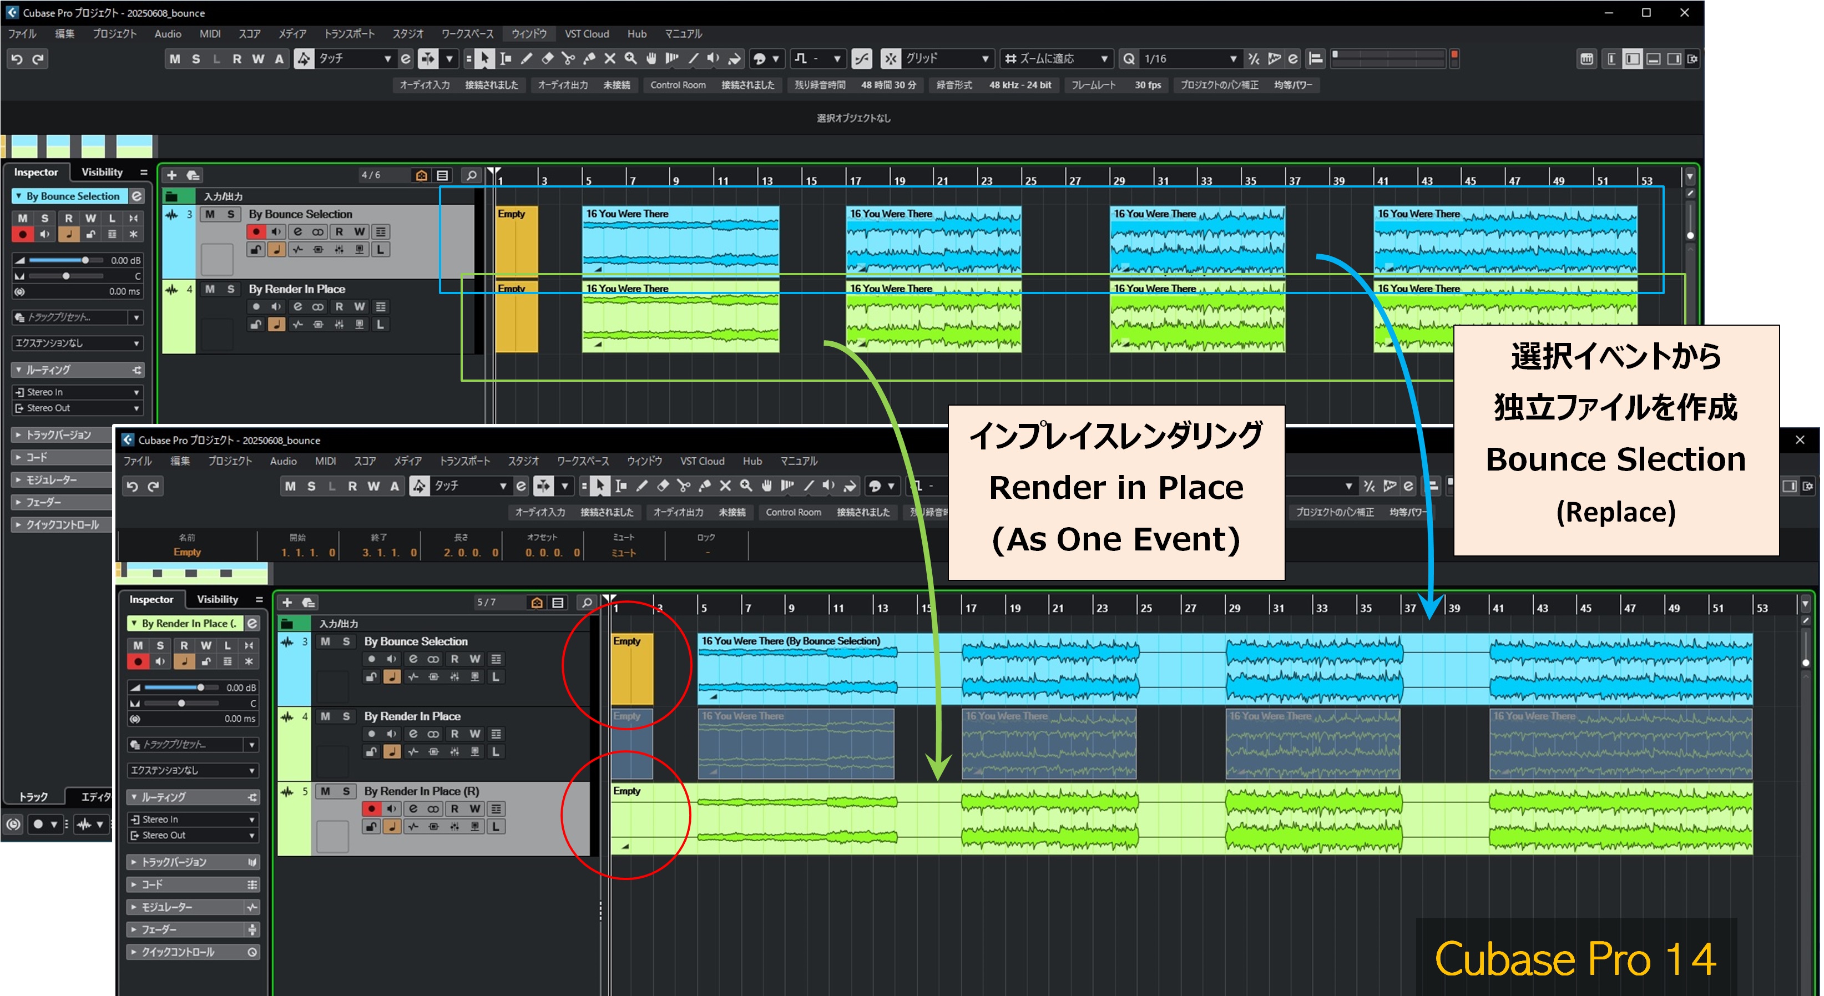Show the lower zone via back window toolbar
The width and height of the screenshot is (1824, 996).
[x=1653, y=59]
